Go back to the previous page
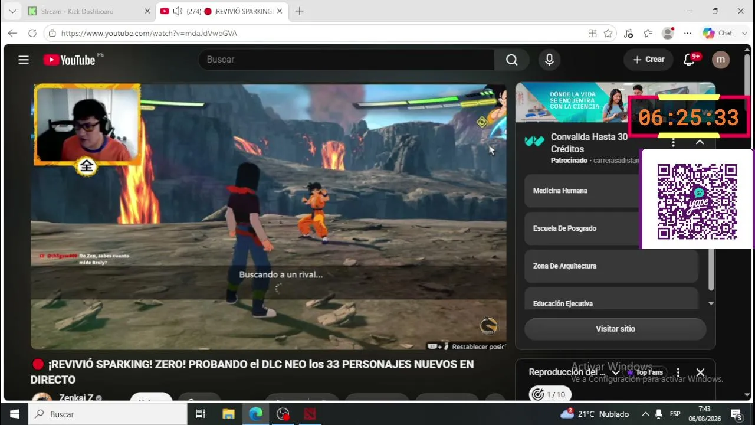755x425 pixels. (12, 34)
